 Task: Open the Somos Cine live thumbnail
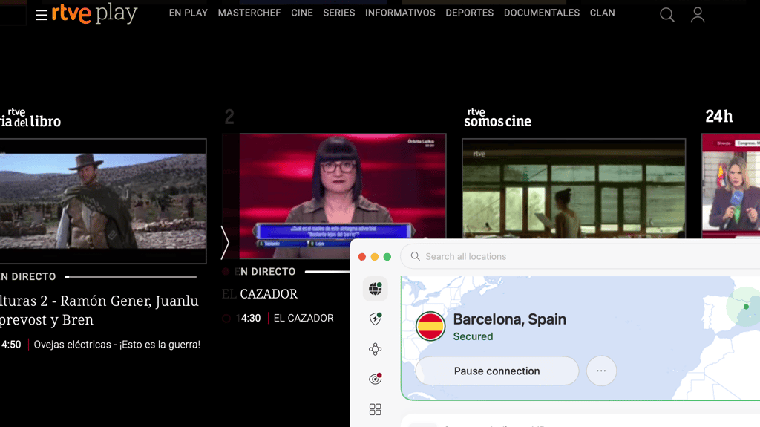pos(574,189)
